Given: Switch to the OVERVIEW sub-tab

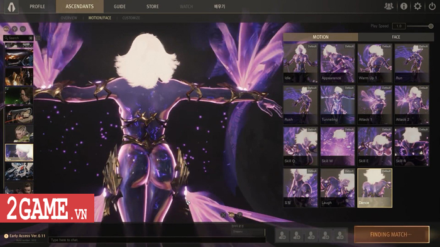Looking at the screenshot, I should click(69, 18).
